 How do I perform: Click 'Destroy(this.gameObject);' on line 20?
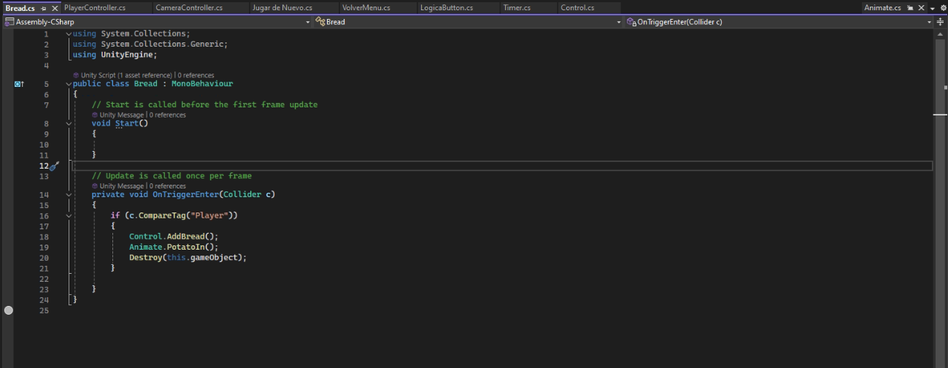tap(188, 258)
